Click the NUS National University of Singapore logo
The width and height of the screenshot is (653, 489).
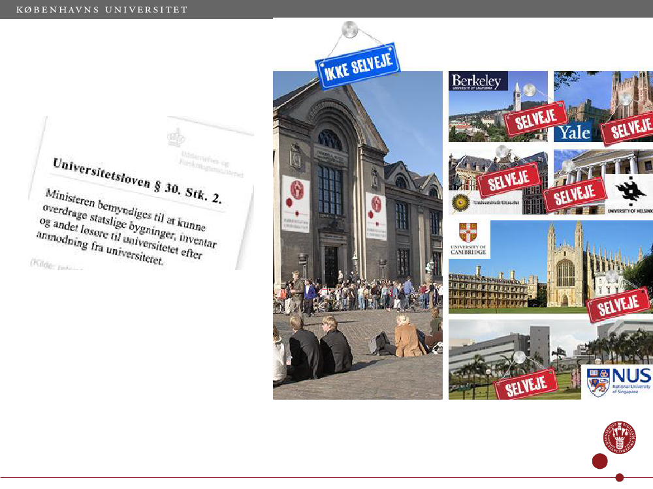619,381
